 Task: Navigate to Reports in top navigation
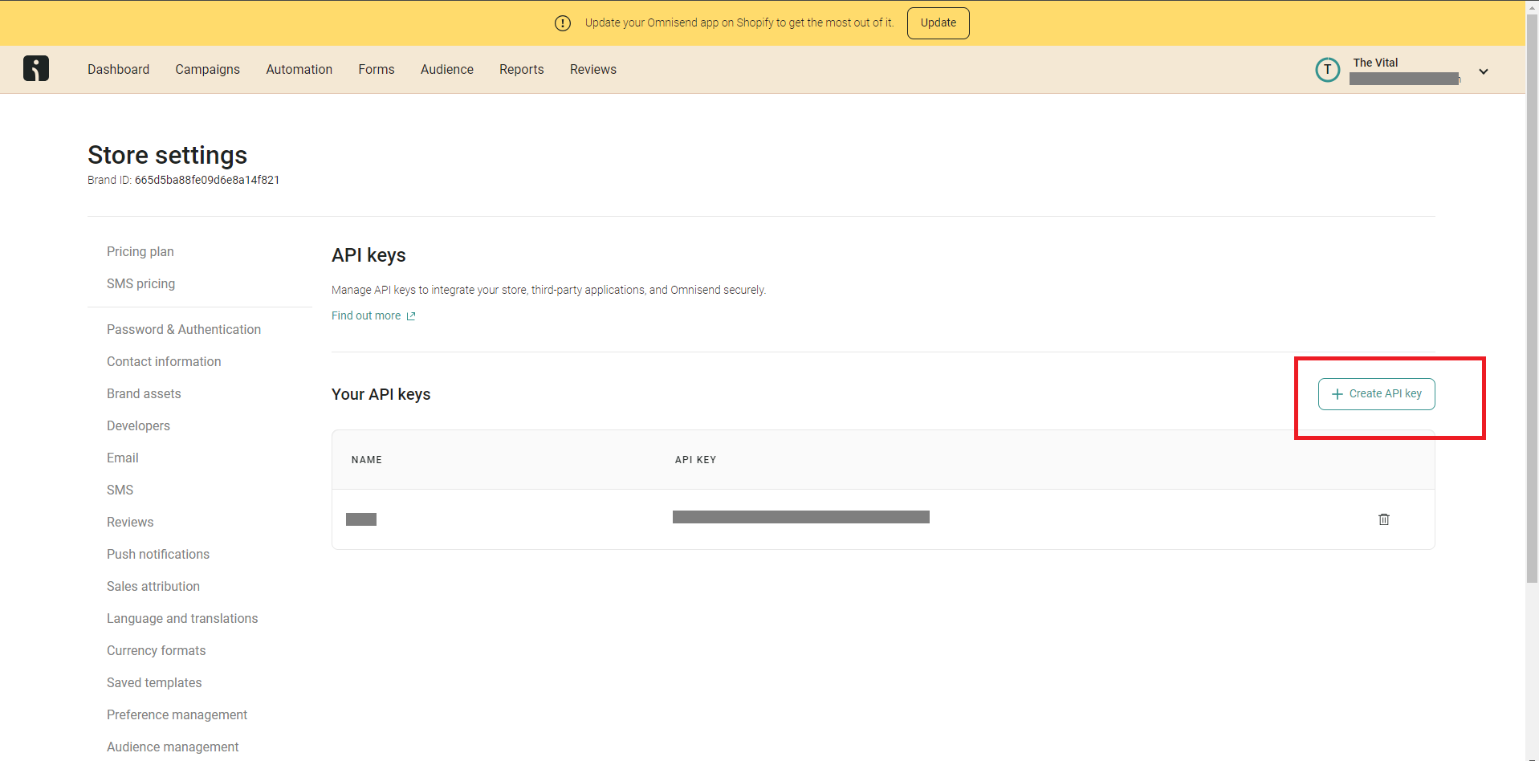[x=521, y=70]
